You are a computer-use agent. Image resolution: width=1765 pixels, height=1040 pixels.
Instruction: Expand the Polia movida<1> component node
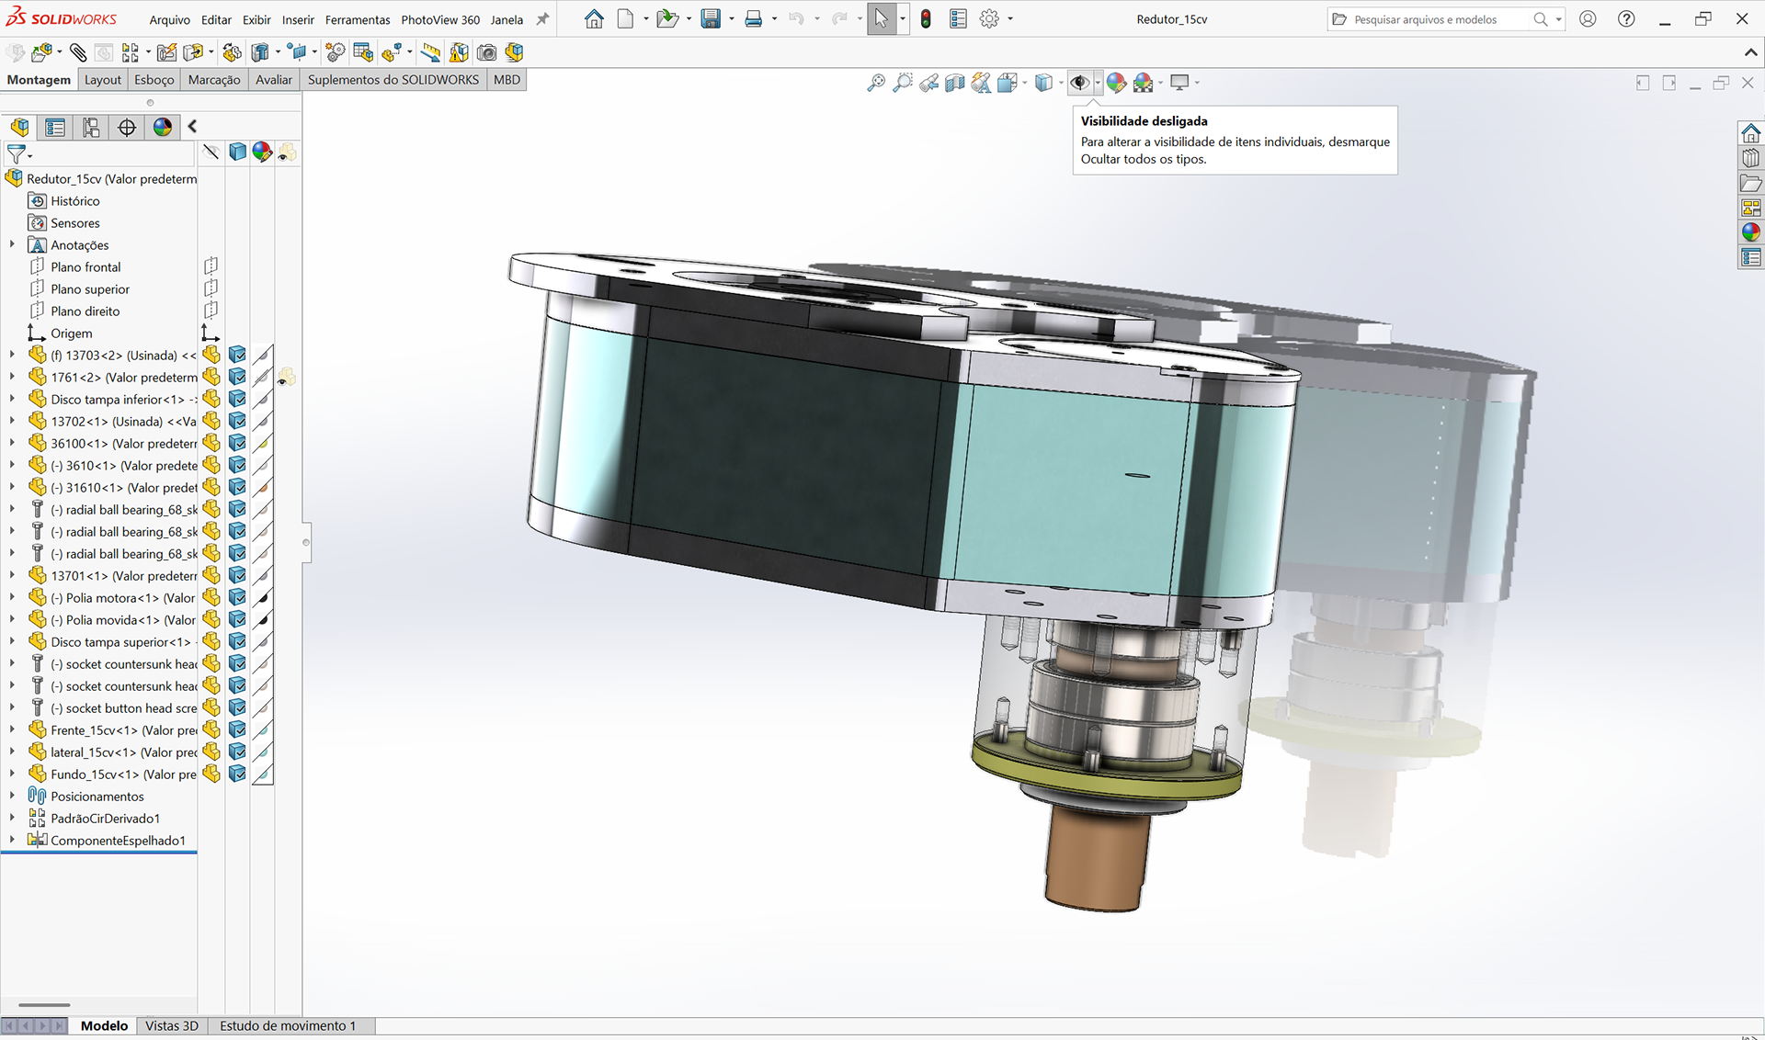pos(12,619)
